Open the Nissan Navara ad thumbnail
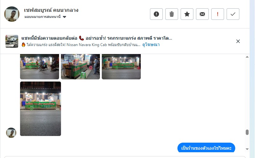This screenshot has height=158, width=255. [x=12, y=41]
